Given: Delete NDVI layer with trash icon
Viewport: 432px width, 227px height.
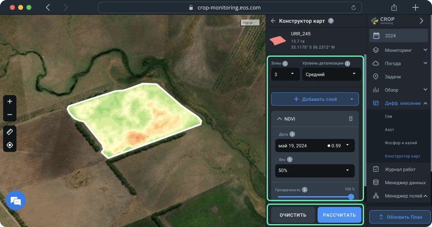Looking at the screenshot, I should click(351, 118).
